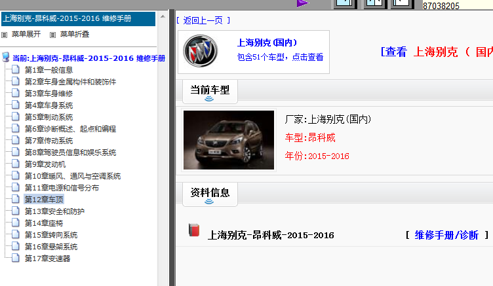The width and height of the screenshot is (493, 286).
Task: Open the 上海别克 (国内) brand link
Action: 267,43
